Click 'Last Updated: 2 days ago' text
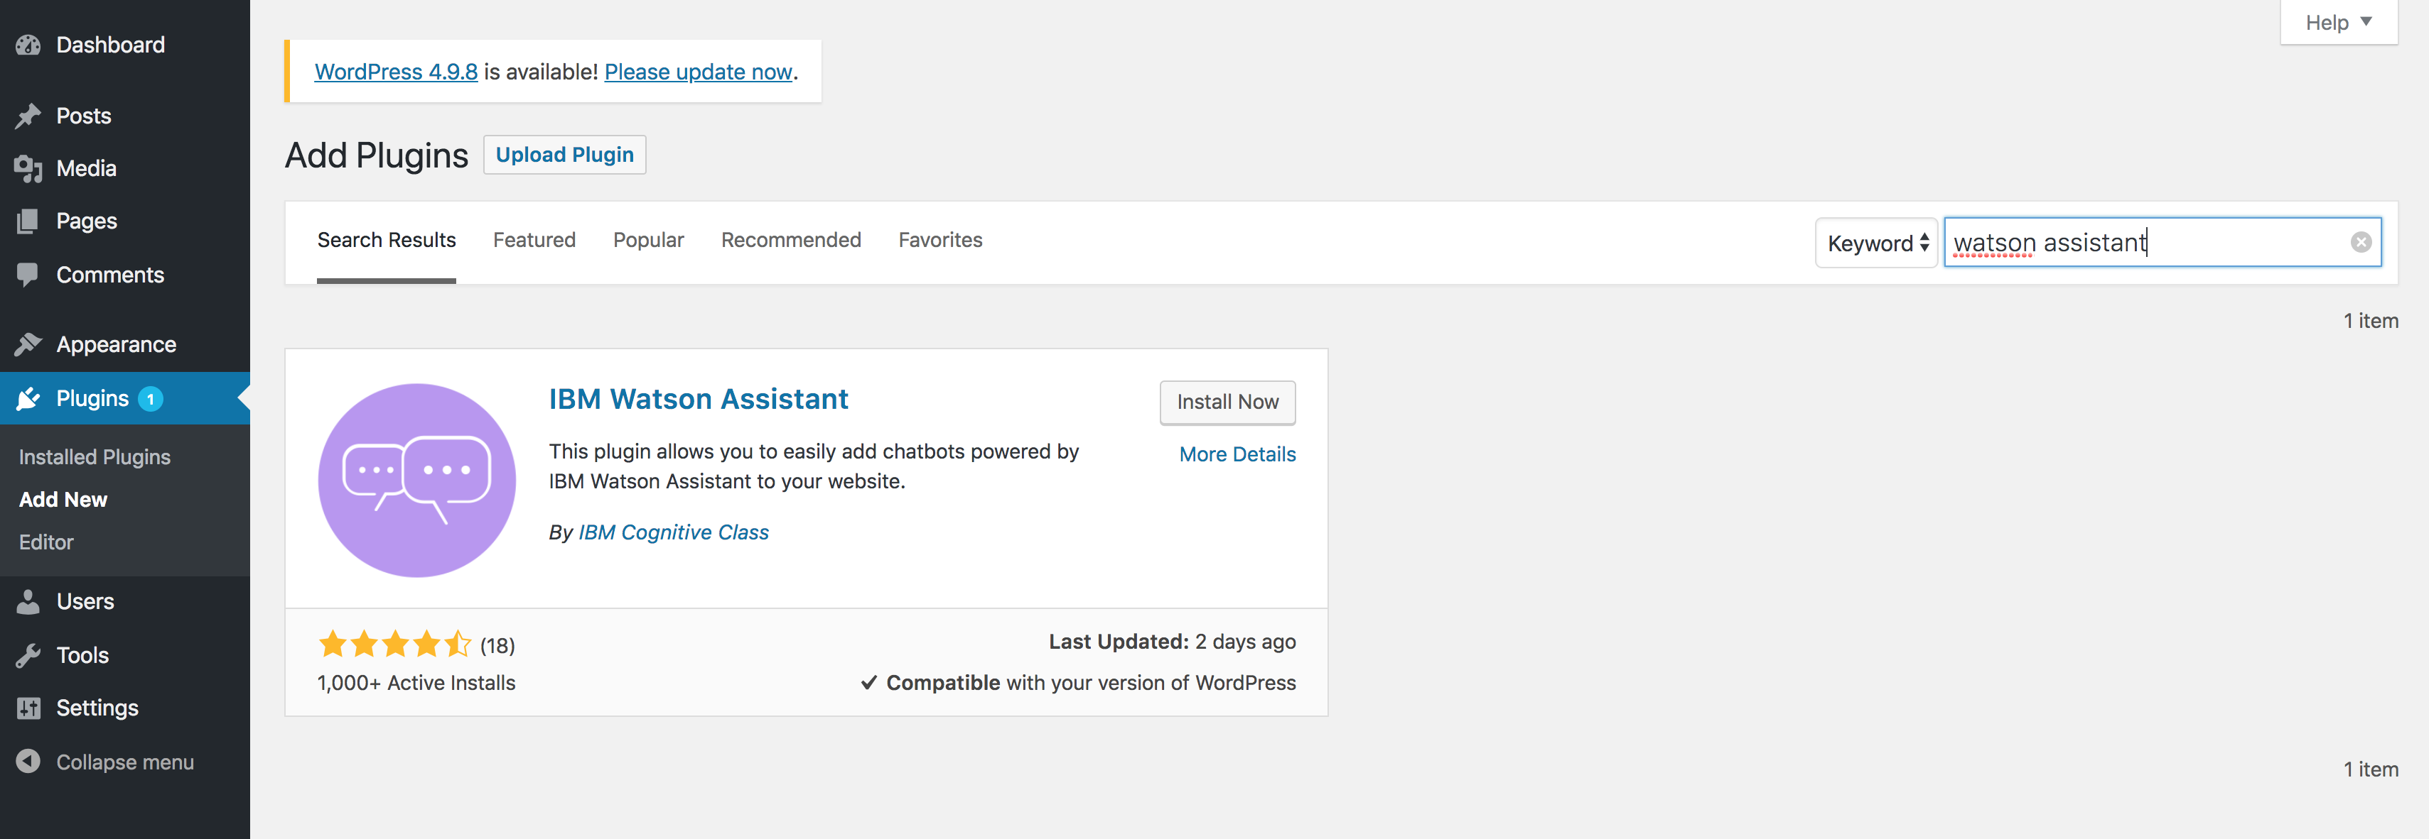The height and width of the screenshot is (839, 2429). tap(1172, 641)
